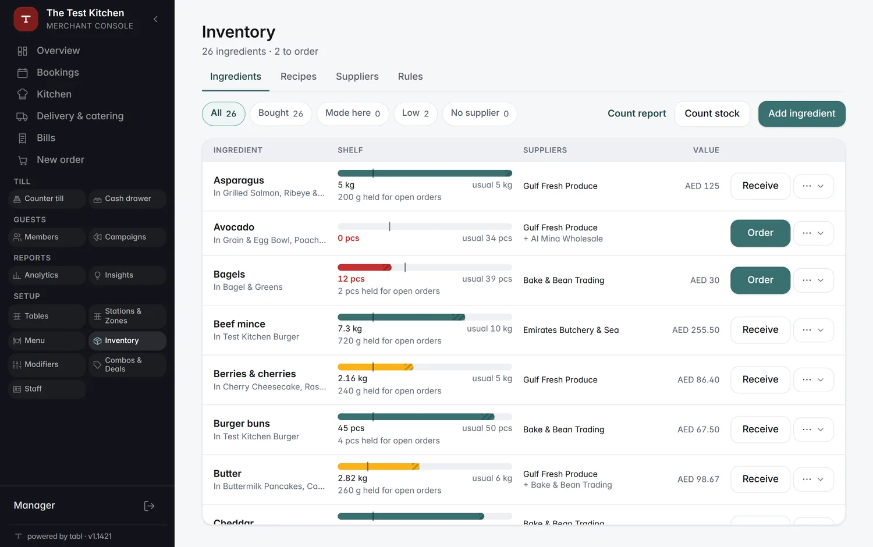Open Modifiers sliders icon
The width and height of the screenshot is (873, 547).
coord(17,365)
